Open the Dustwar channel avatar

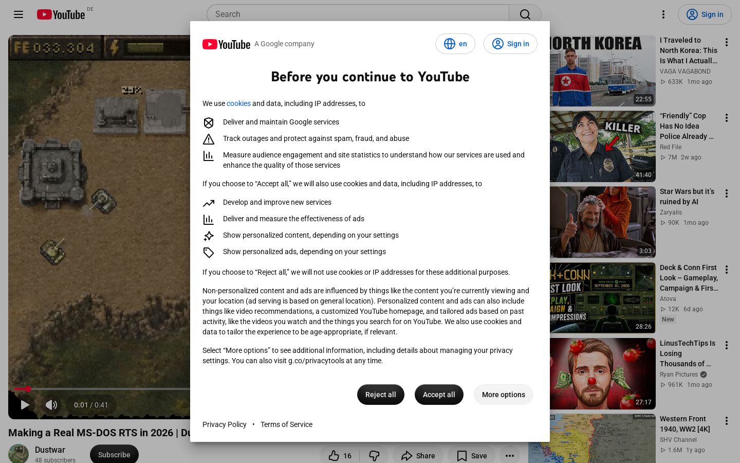click(18, 454)
